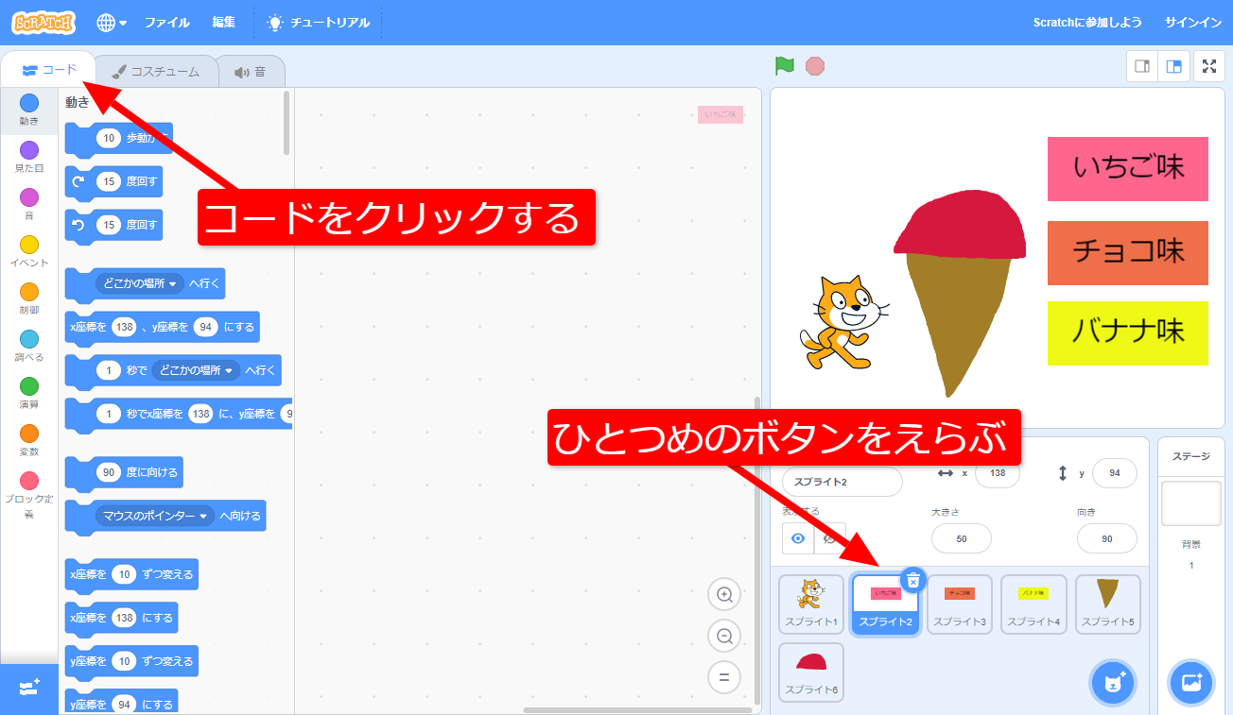The width and height of the screenshot is (1233, 715).
Task: Switch to the 音 tab
Action: [251, 71]
